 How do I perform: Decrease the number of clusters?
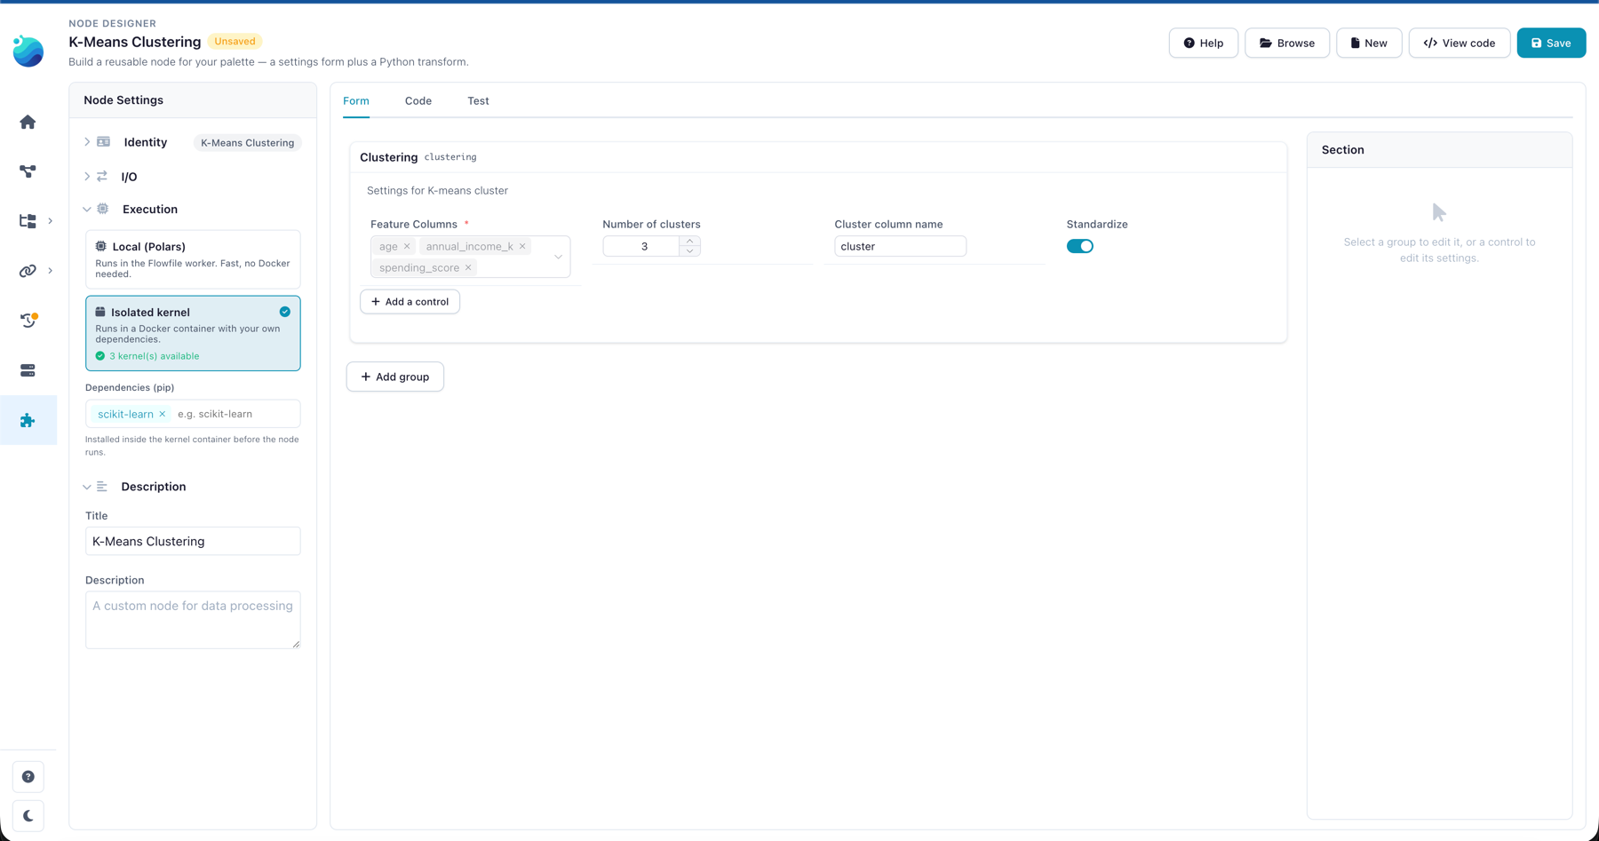tap(690, 251)
